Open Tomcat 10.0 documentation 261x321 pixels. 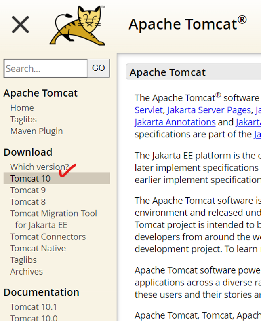[34, 318]
